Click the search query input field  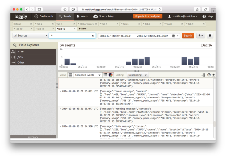tap(71, 36)
